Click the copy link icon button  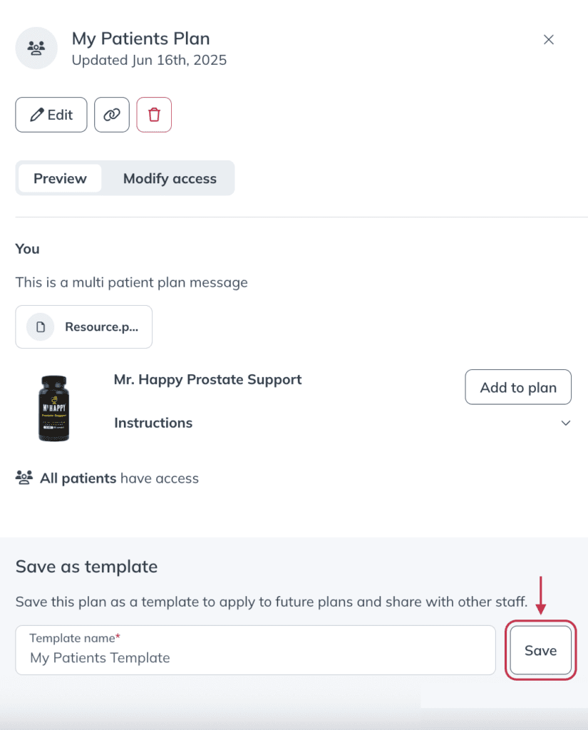tap(112, 115)
